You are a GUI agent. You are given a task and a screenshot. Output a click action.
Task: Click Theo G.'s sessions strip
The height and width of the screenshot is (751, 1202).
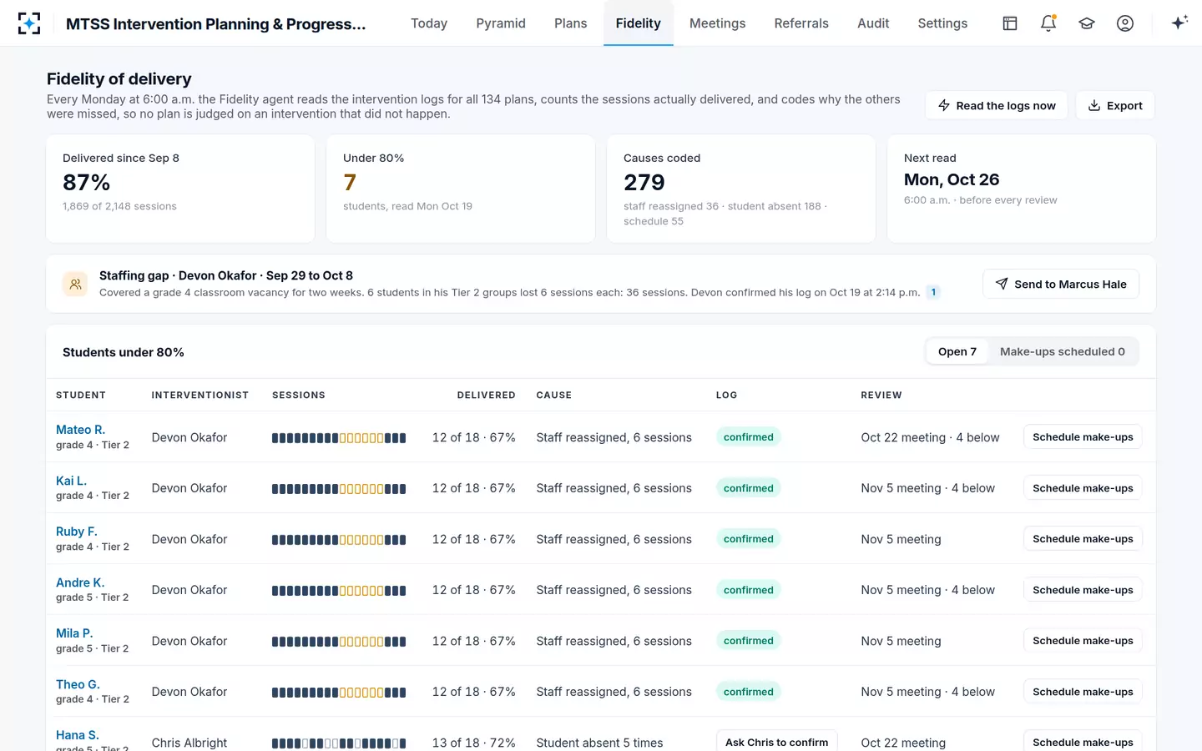339,693
